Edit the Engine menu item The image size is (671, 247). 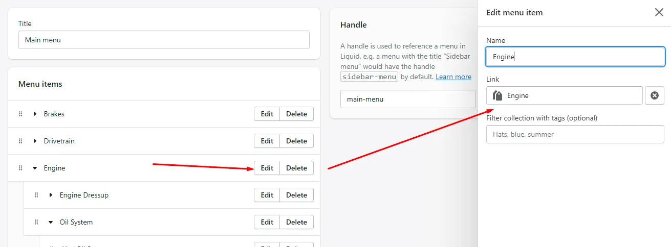tap(267, 168)
